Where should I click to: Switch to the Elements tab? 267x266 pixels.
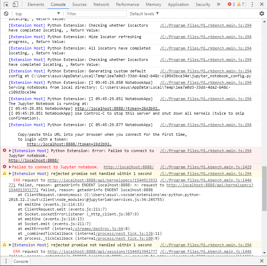(x=36, y=5)
